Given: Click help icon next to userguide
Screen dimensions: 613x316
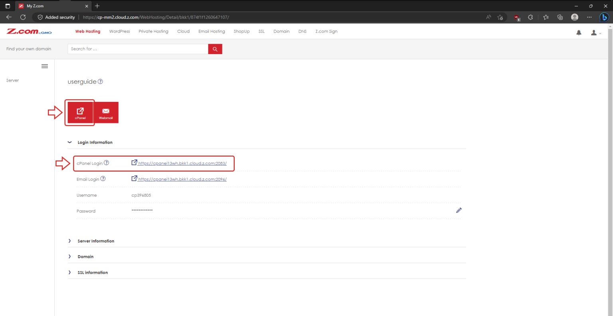Looking at the screenshot, I should point(101,82).
